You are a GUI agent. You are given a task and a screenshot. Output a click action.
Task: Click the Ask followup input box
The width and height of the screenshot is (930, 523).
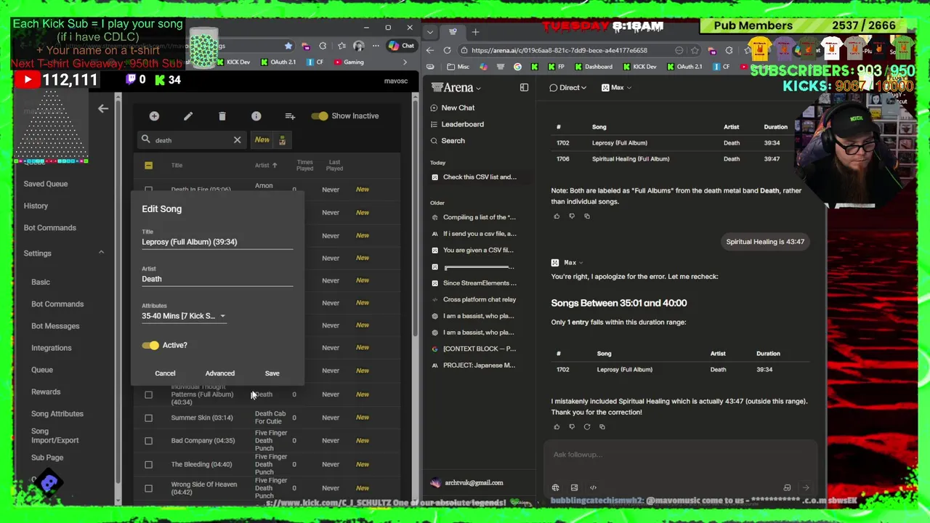[681, 455]
